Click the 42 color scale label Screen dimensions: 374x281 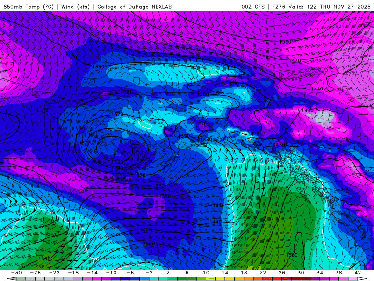pyautogui.click(x=358, y=273)
